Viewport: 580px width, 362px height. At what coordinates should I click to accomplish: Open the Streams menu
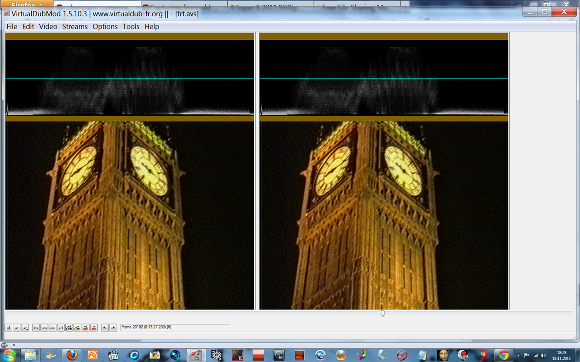[x=75, y=27]
